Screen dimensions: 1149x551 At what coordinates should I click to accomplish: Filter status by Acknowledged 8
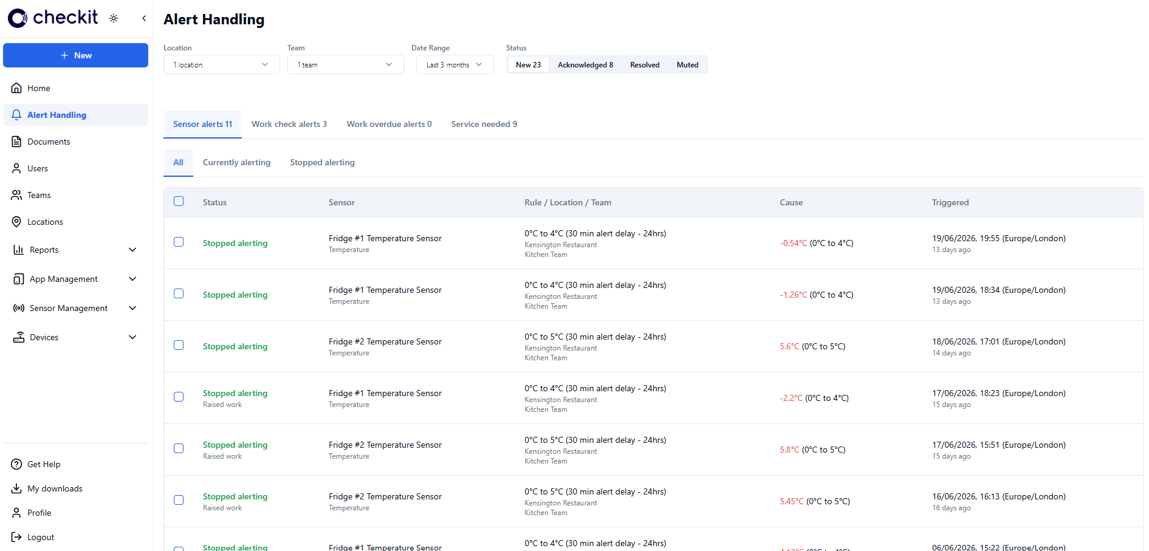pyautogui.click(x=585, y=65)
